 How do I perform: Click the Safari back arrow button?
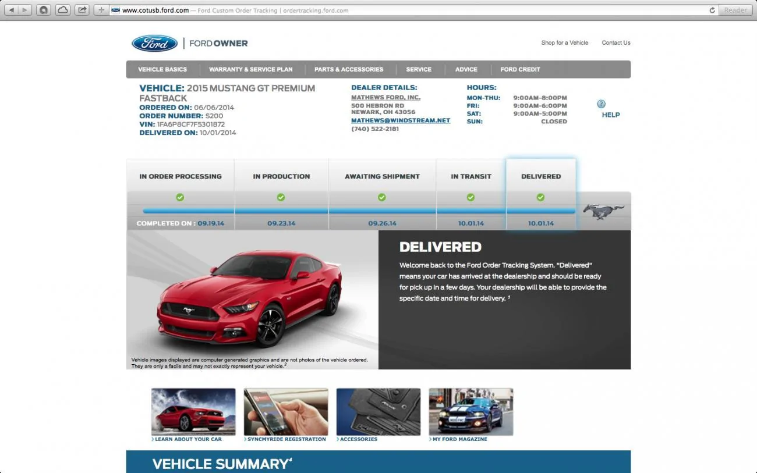[11, 10]
